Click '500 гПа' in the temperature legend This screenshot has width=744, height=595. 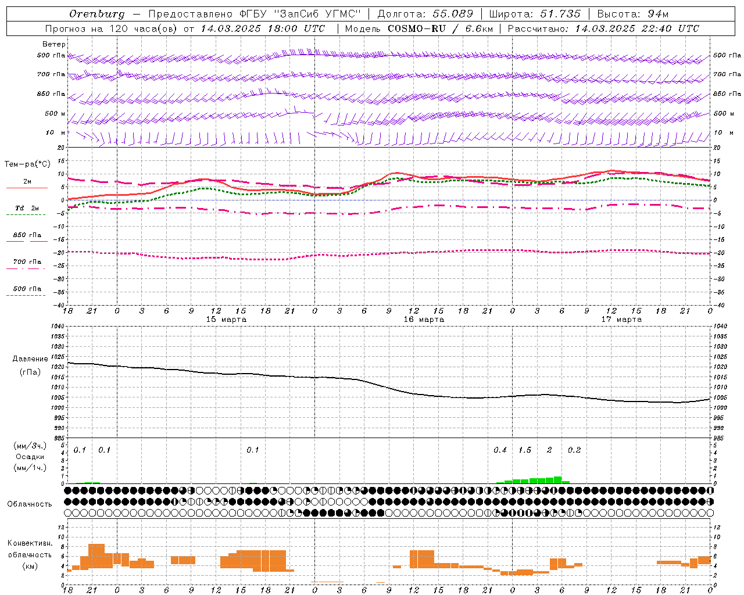(27, 289)
